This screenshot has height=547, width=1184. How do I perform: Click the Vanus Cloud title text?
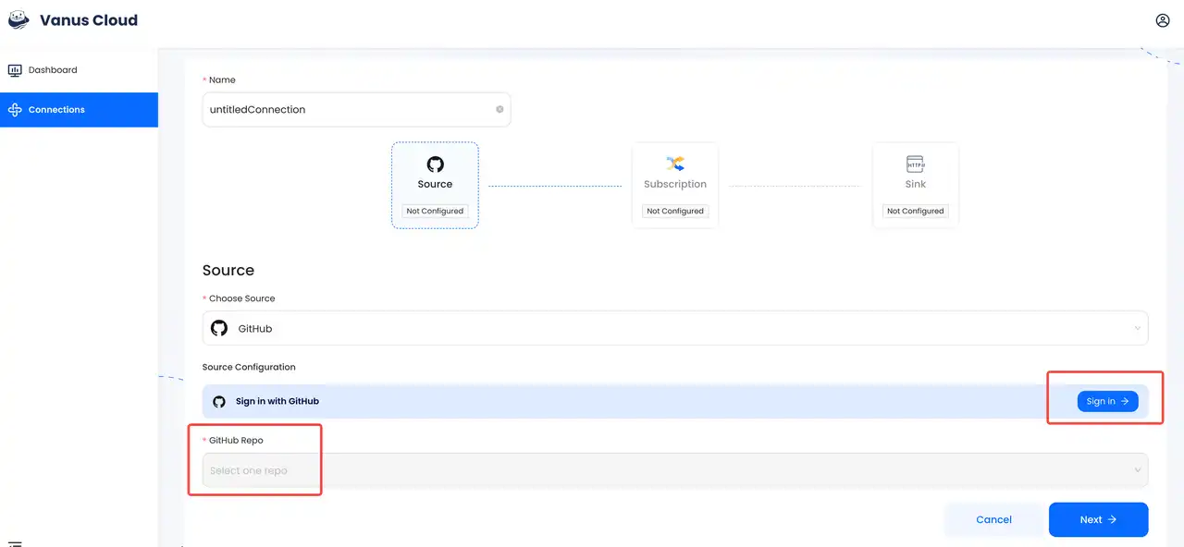tap(89, 20)
